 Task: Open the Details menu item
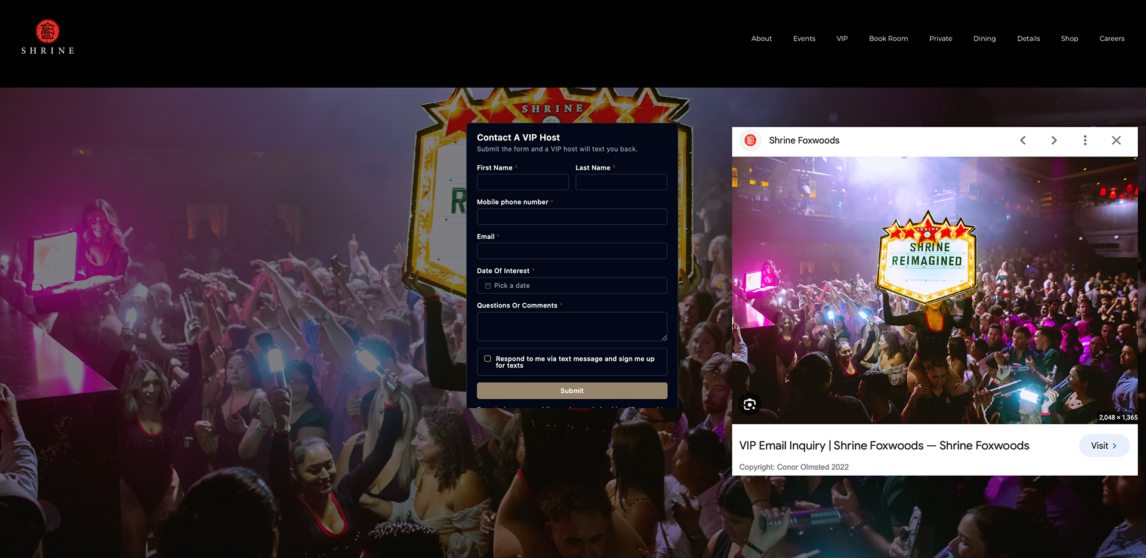click(x=1028, y=39)
